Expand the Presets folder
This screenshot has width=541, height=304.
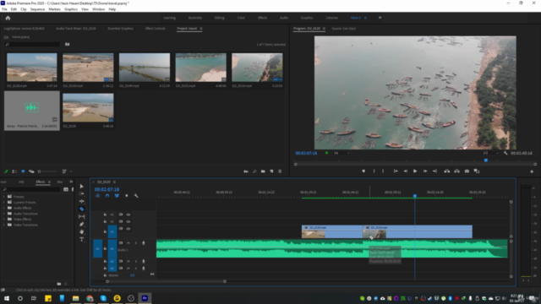(x=4, y=197)
